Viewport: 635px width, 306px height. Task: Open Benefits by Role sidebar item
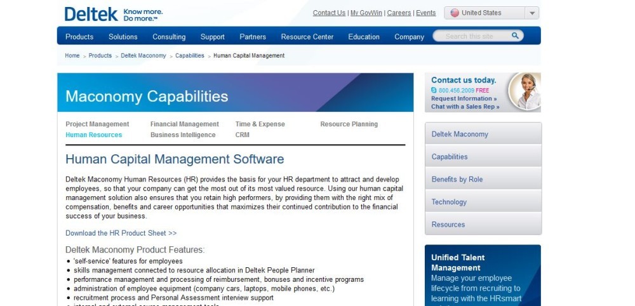click(x=483, y=179)
